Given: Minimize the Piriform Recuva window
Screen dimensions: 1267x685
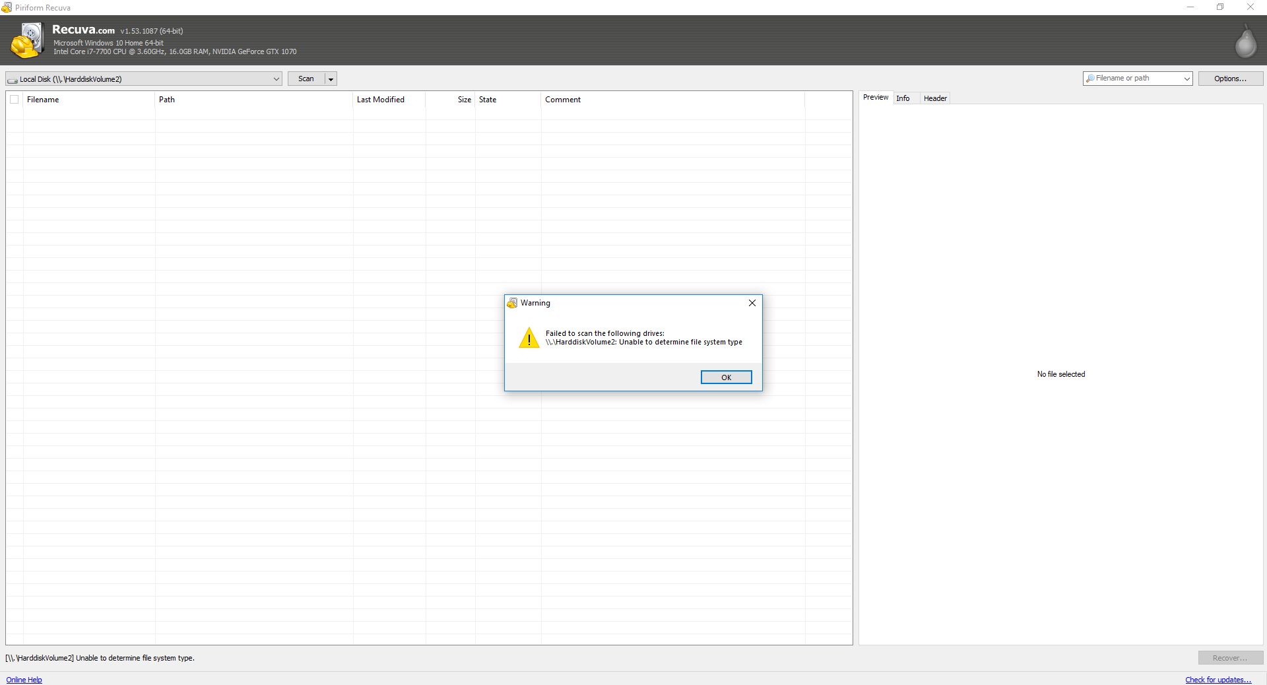Looking at the screenshot, I should [x=1190, y=7].
